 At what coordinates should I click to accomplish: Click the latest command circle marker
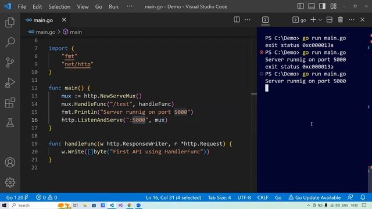[x=262, y=74]
